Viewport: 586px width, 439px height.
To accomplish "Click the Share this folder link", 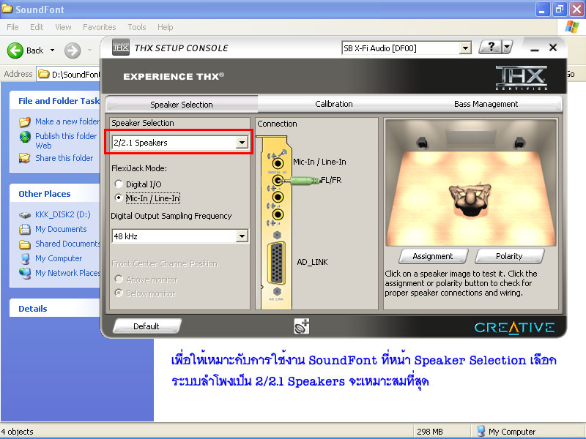I will pos(64,158).
